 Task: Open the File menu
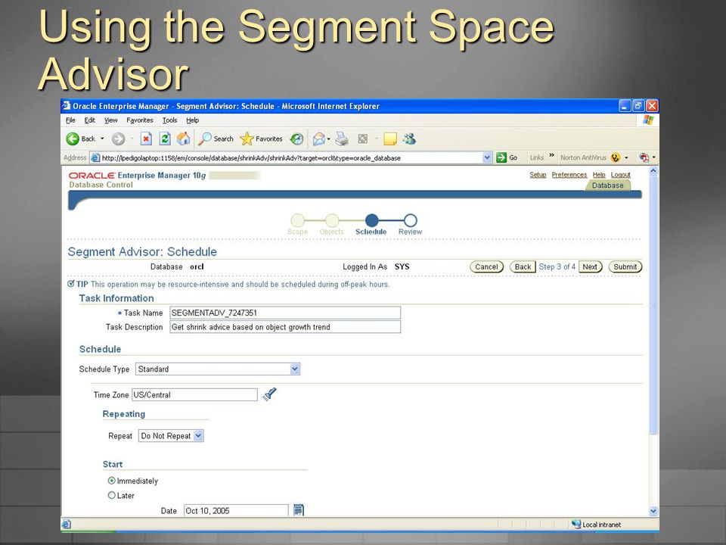pos(70,120)
